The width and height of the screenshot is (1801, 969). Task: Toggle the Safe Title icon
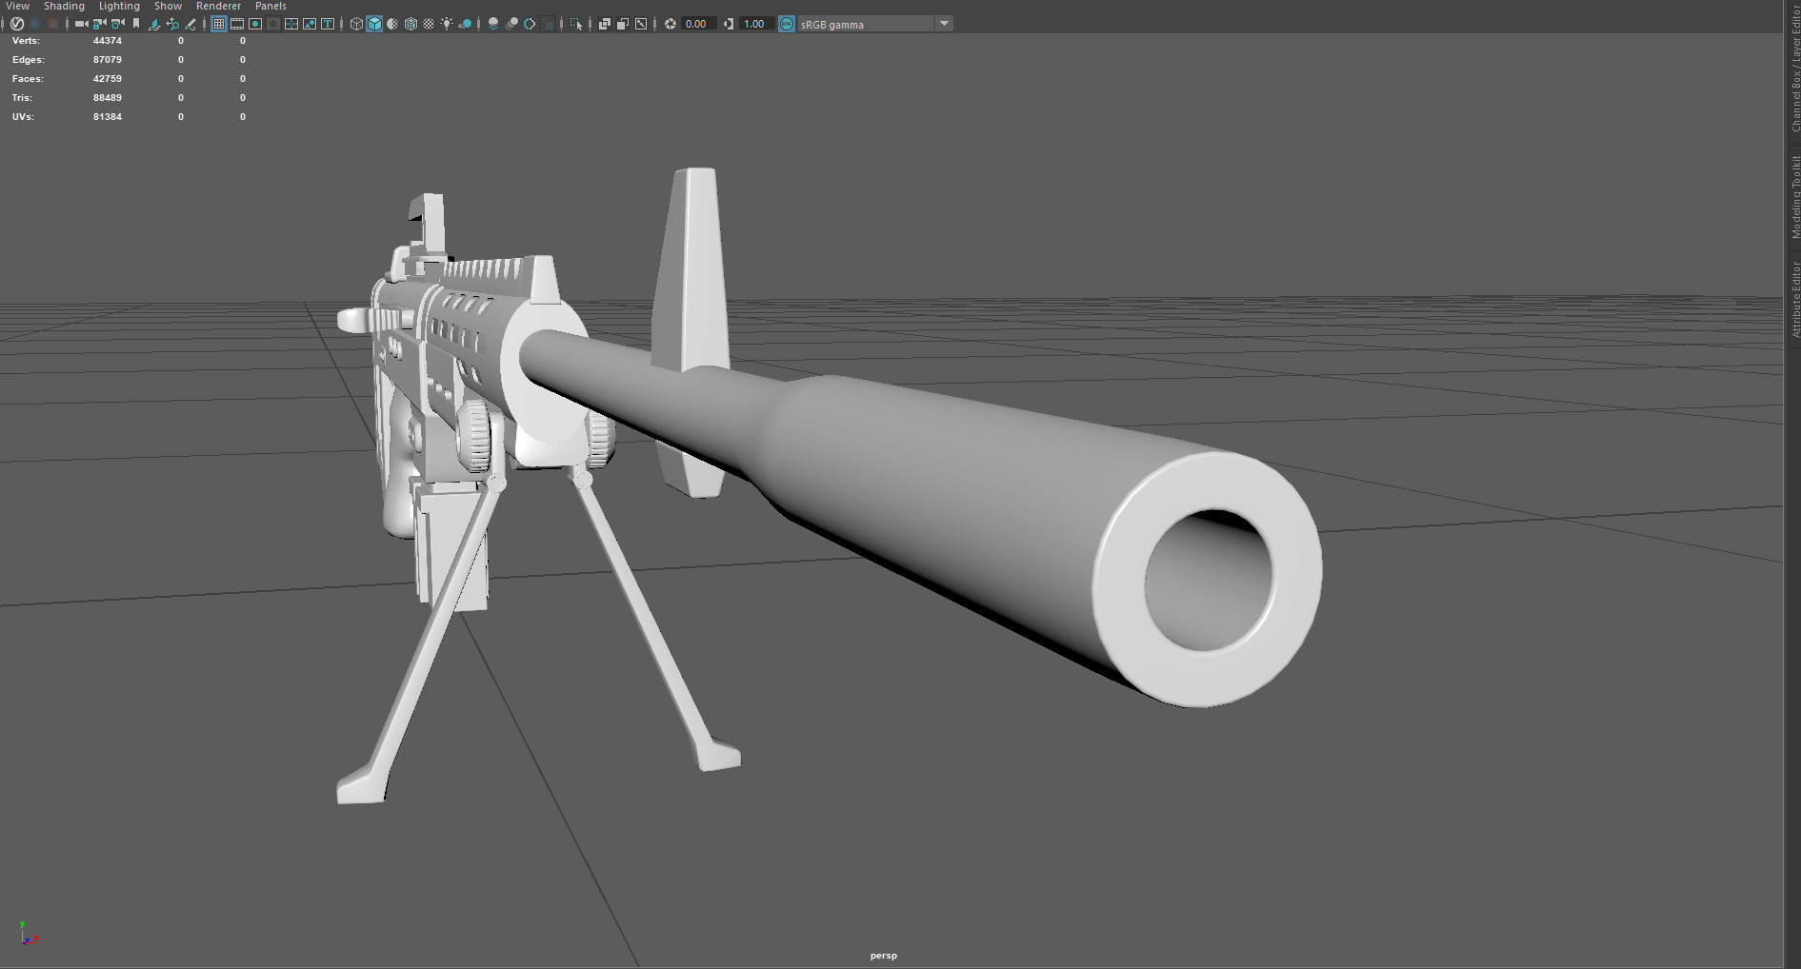click(328, 24)
